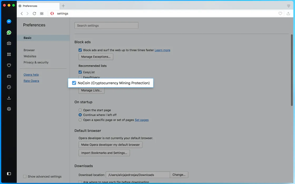Screen dimensions: 295x184
Task: Toggle the NoCoin Cryptocurrency Mining Protection checkbox
Action: click(74, 83)
